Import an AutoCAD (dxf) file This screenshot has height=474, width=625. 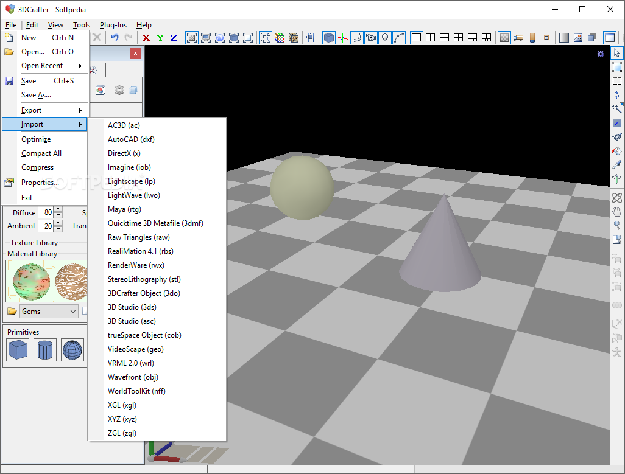point(157,139)
